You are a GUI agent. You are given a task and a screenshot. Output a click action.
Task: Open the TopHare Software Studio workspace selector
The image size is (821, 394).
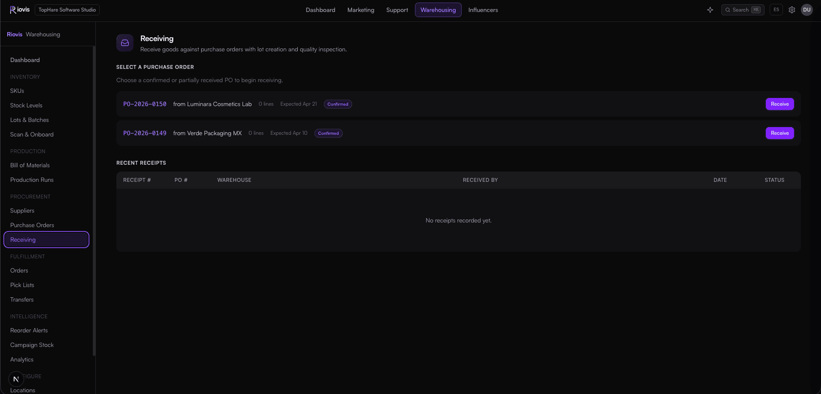point(67,10)
